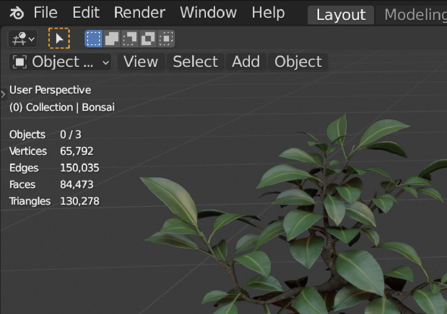Image resolution: width=447 pixels, height=314 pixels.
Task: Open the Object menu in viewport header
Action: click(298, 62)
